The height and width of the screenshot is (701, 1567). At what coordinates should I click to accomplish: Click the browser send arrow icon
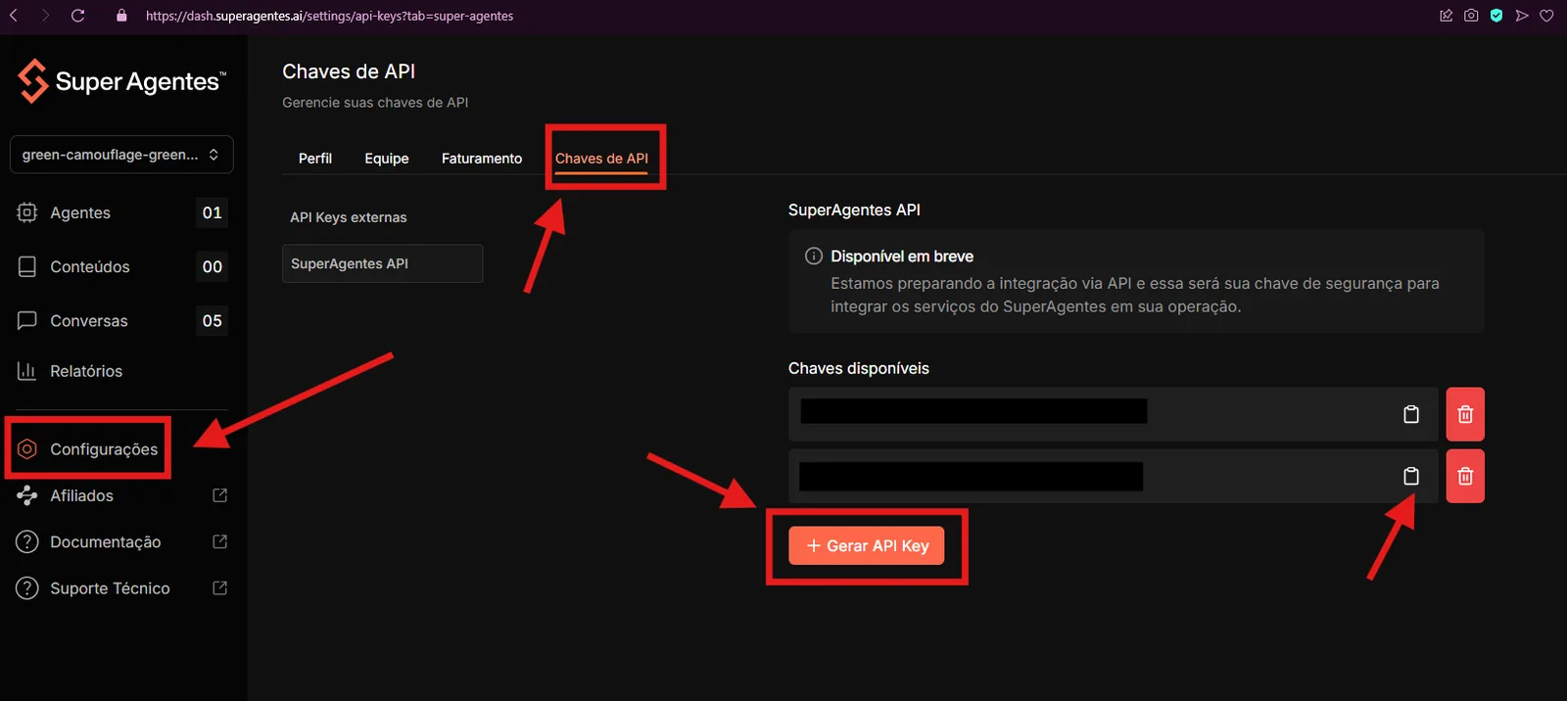[1521, 16]
